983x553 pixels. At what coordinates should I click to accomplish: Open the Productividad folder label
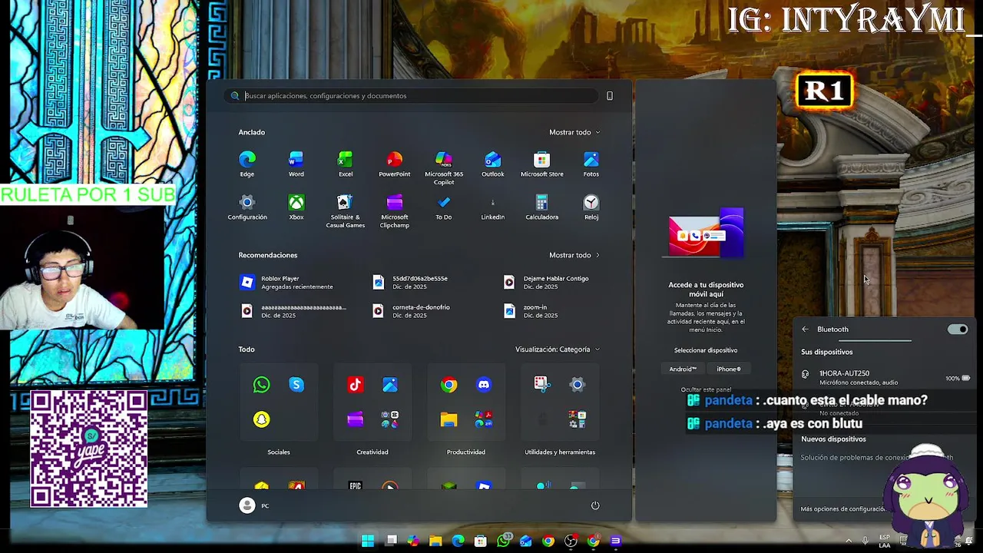(x=466, y=452)
